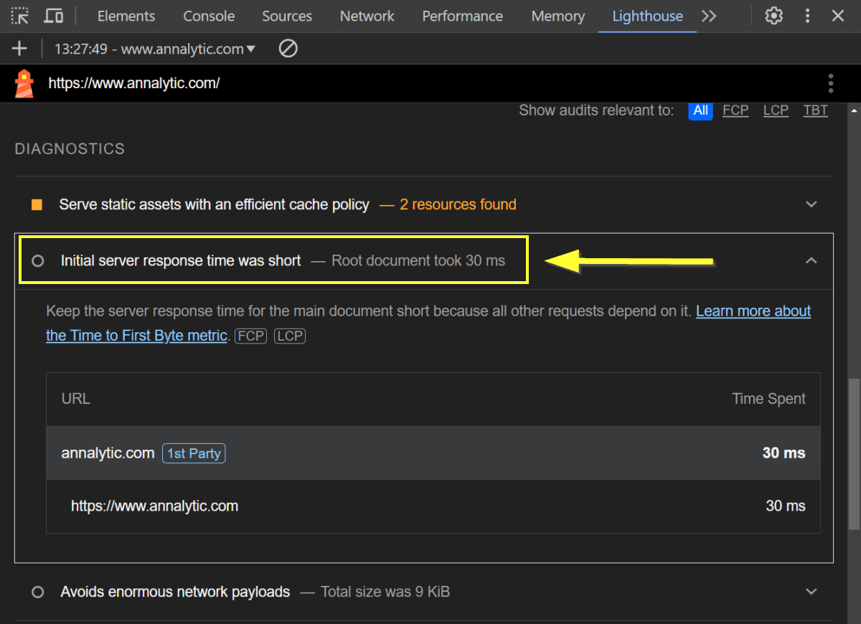Click '2 resources found' text
The width and height of the screenshot is (861, 624).
tap(458, 205)
